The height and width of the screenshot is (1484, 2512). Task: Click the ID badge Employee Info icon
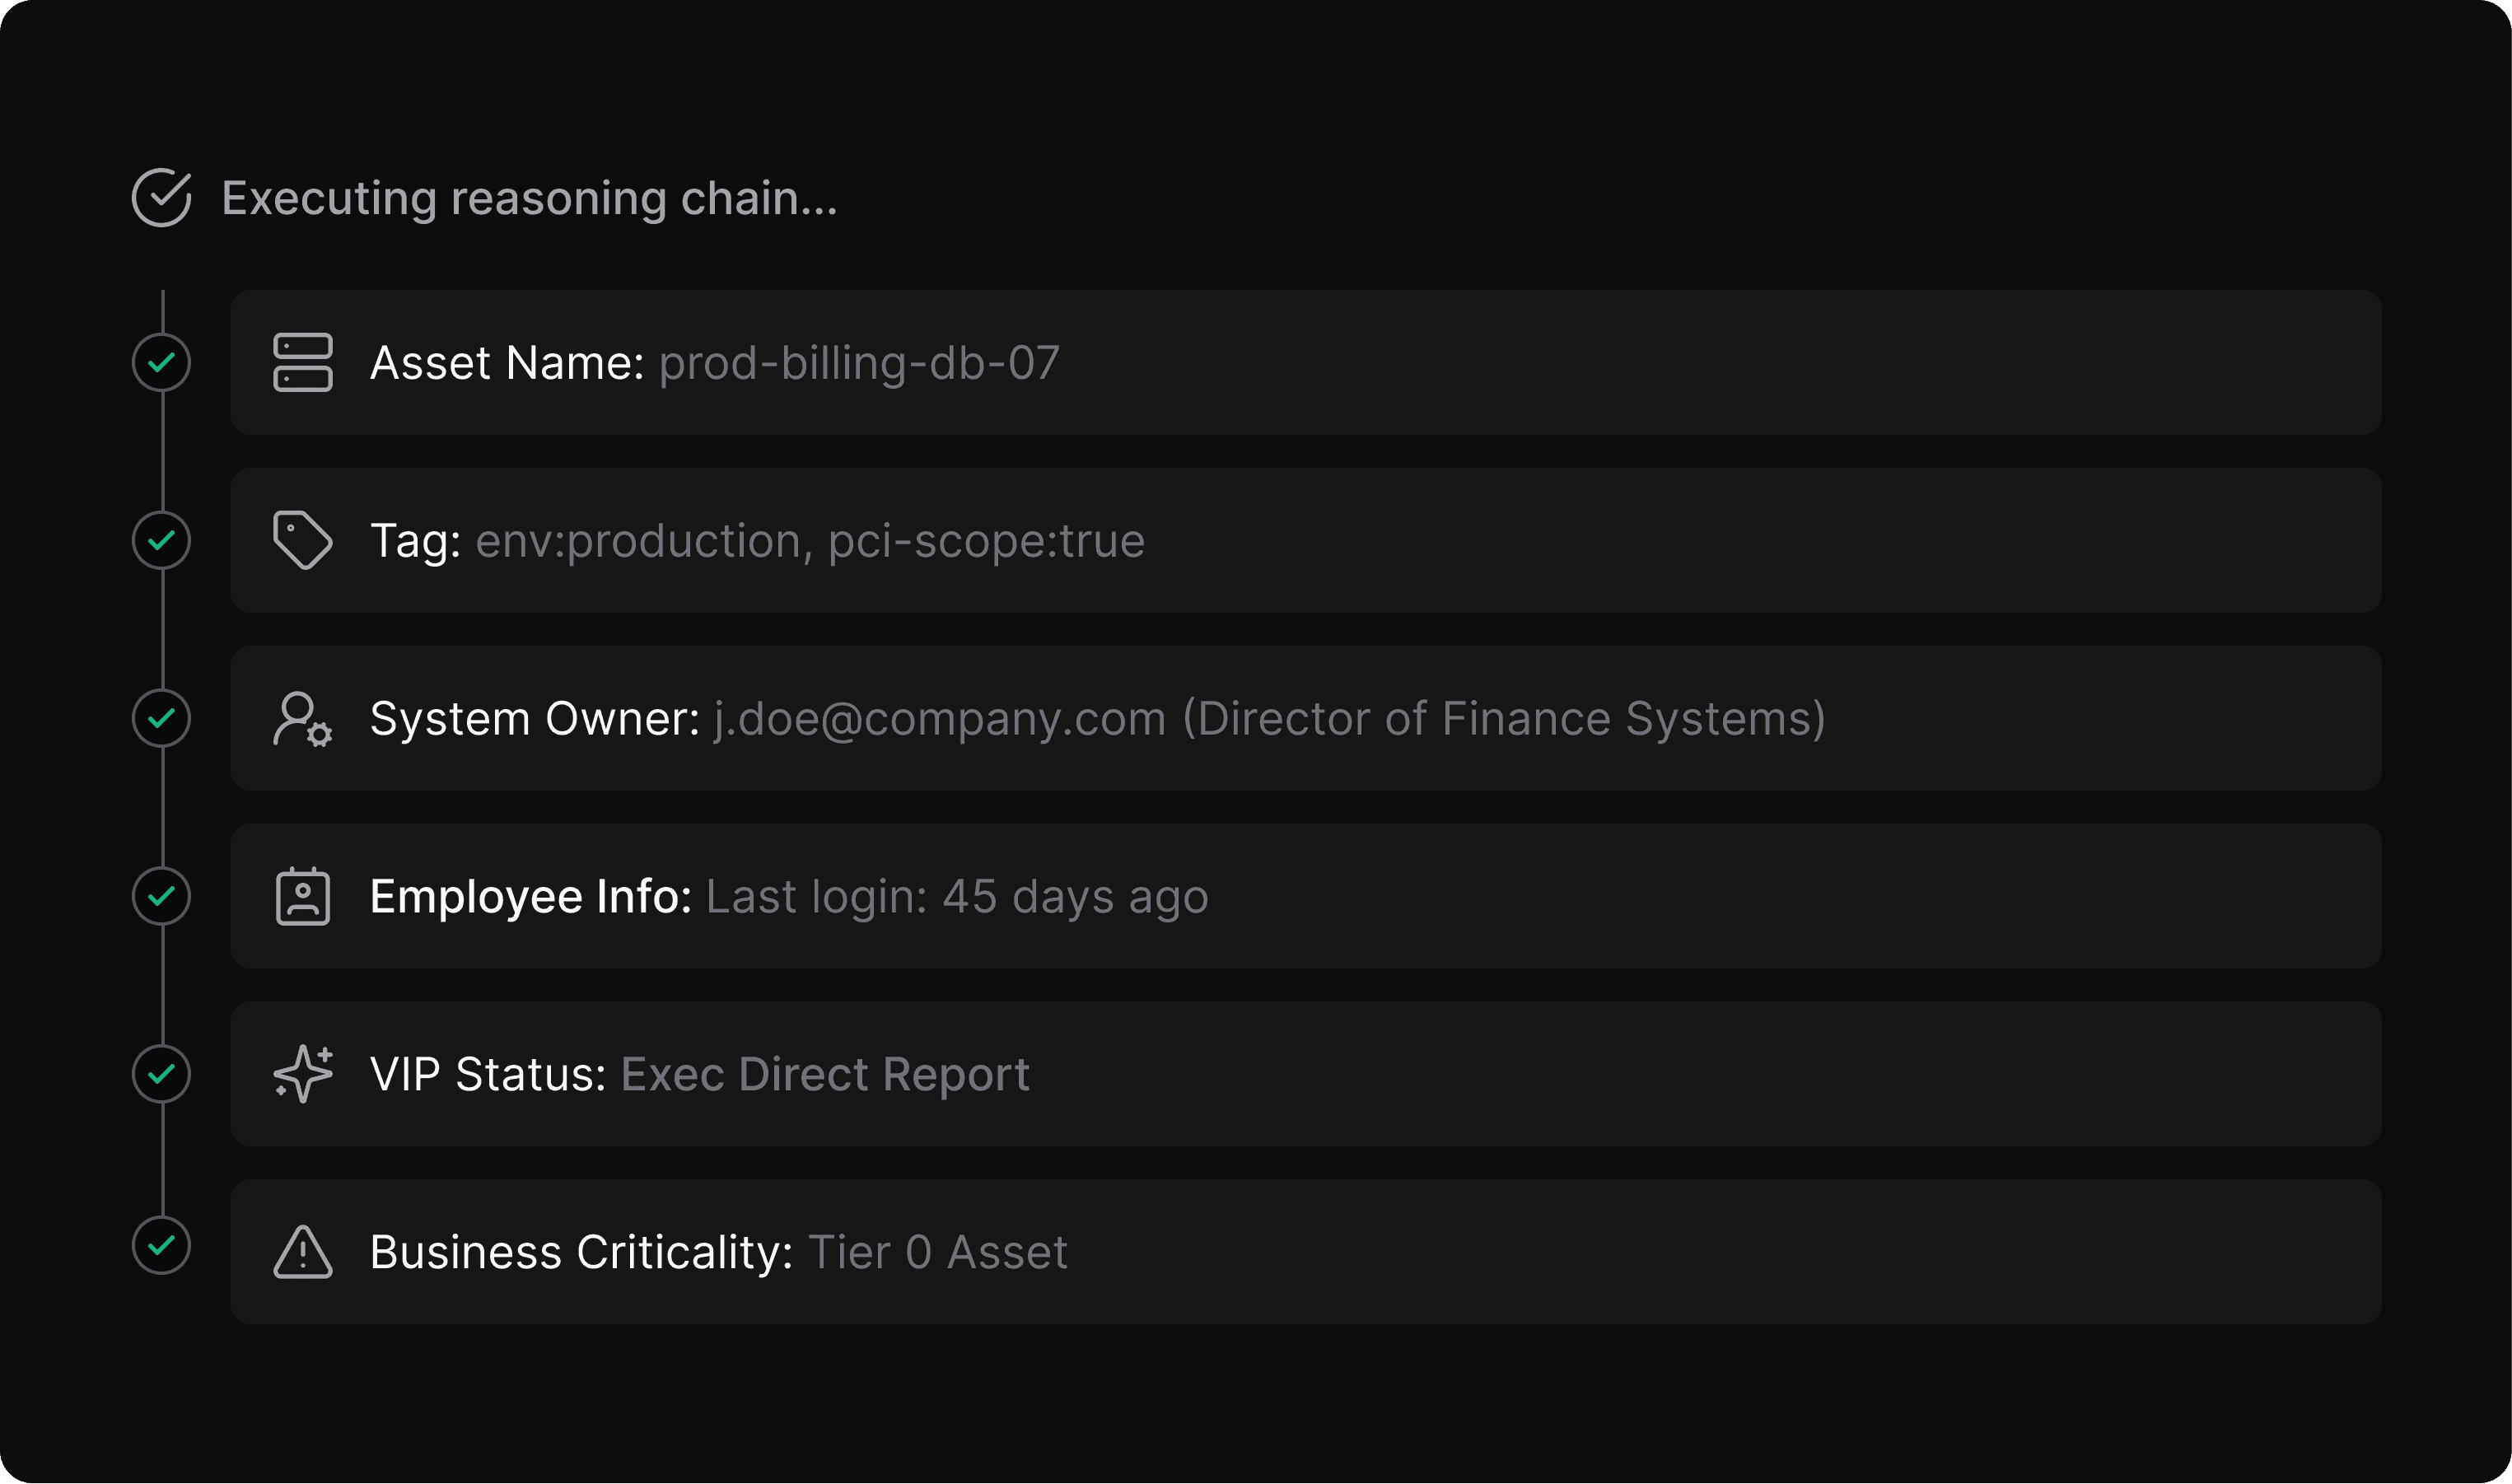[303, 896]
